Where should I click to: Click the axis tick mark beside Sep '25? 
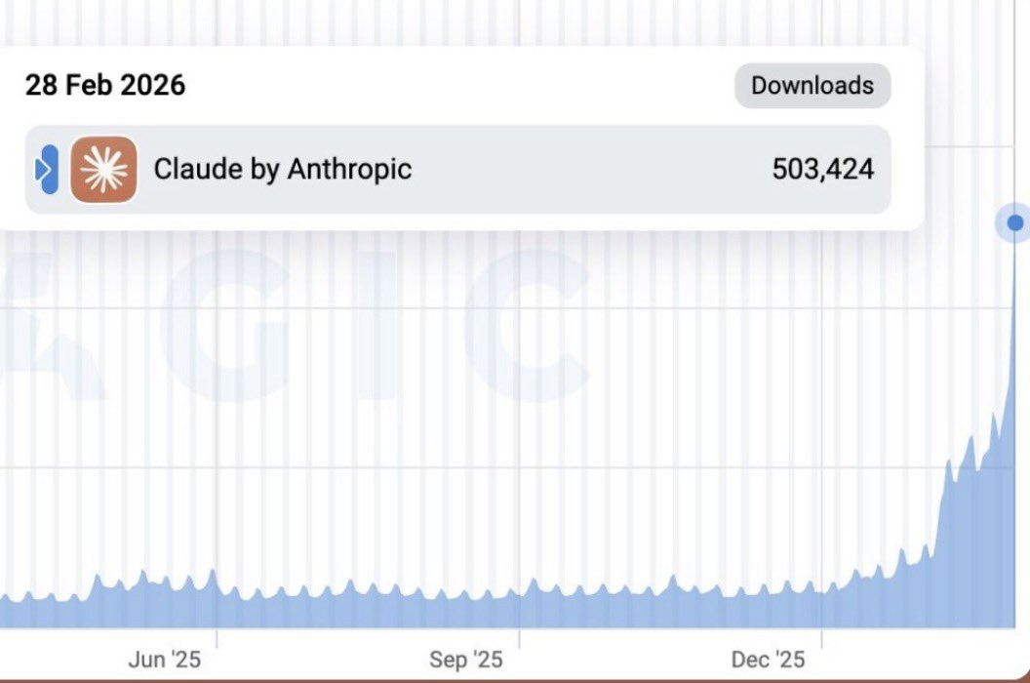click(519, 639)
